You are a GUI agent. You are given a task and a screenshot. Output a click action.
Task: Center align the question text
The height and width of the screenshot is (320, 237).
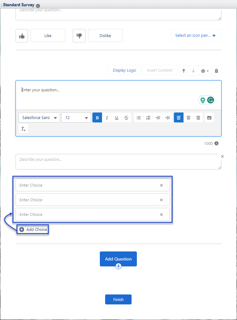(x=188, y=117)
